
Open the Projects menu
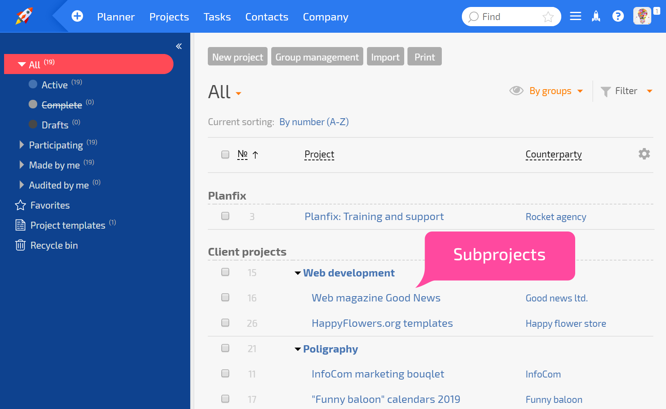pyautogui.click(x=169, y=17)
